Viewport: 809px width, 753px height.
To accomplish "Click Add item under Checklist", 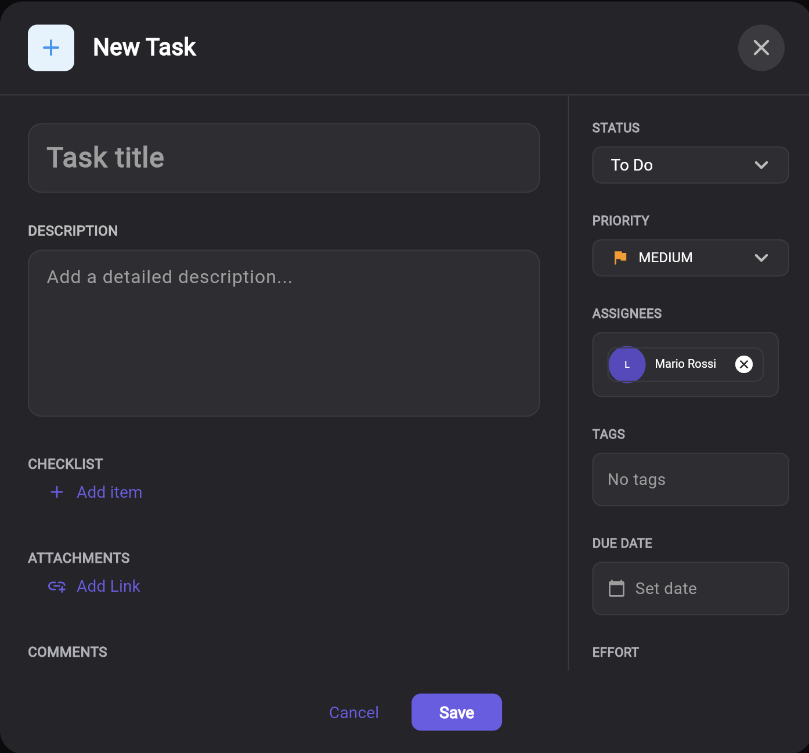I will 109,492.
